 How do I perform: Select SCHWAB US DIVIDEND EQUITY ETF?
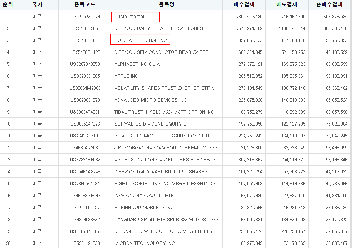pos(153,124)
